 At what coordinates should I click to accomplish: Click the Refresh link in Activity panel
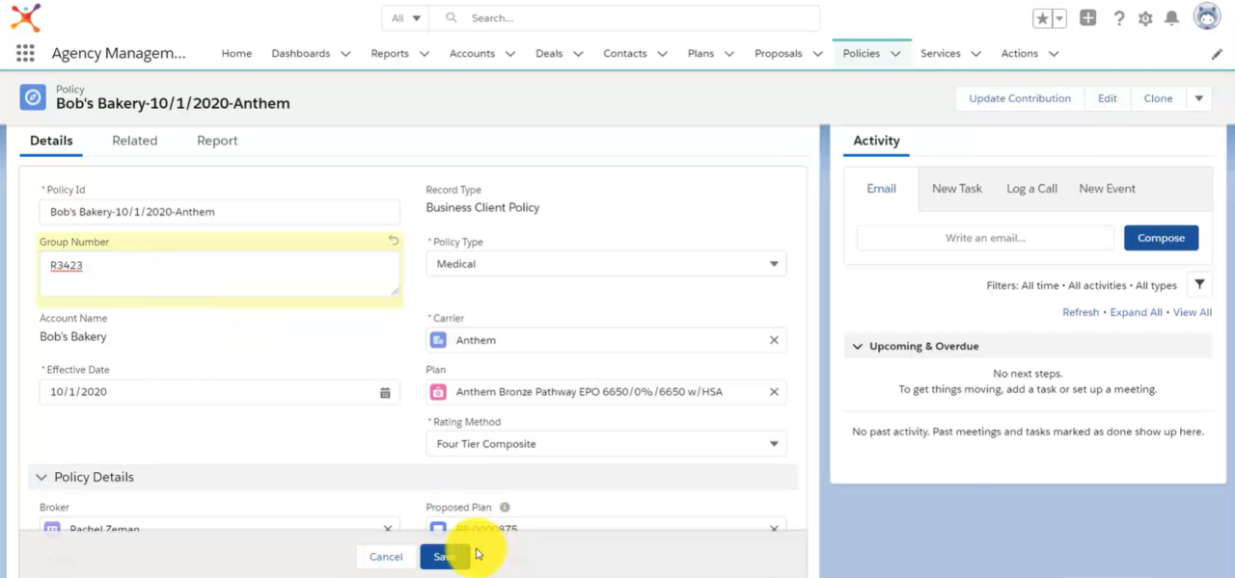(x=1081, y=311)
